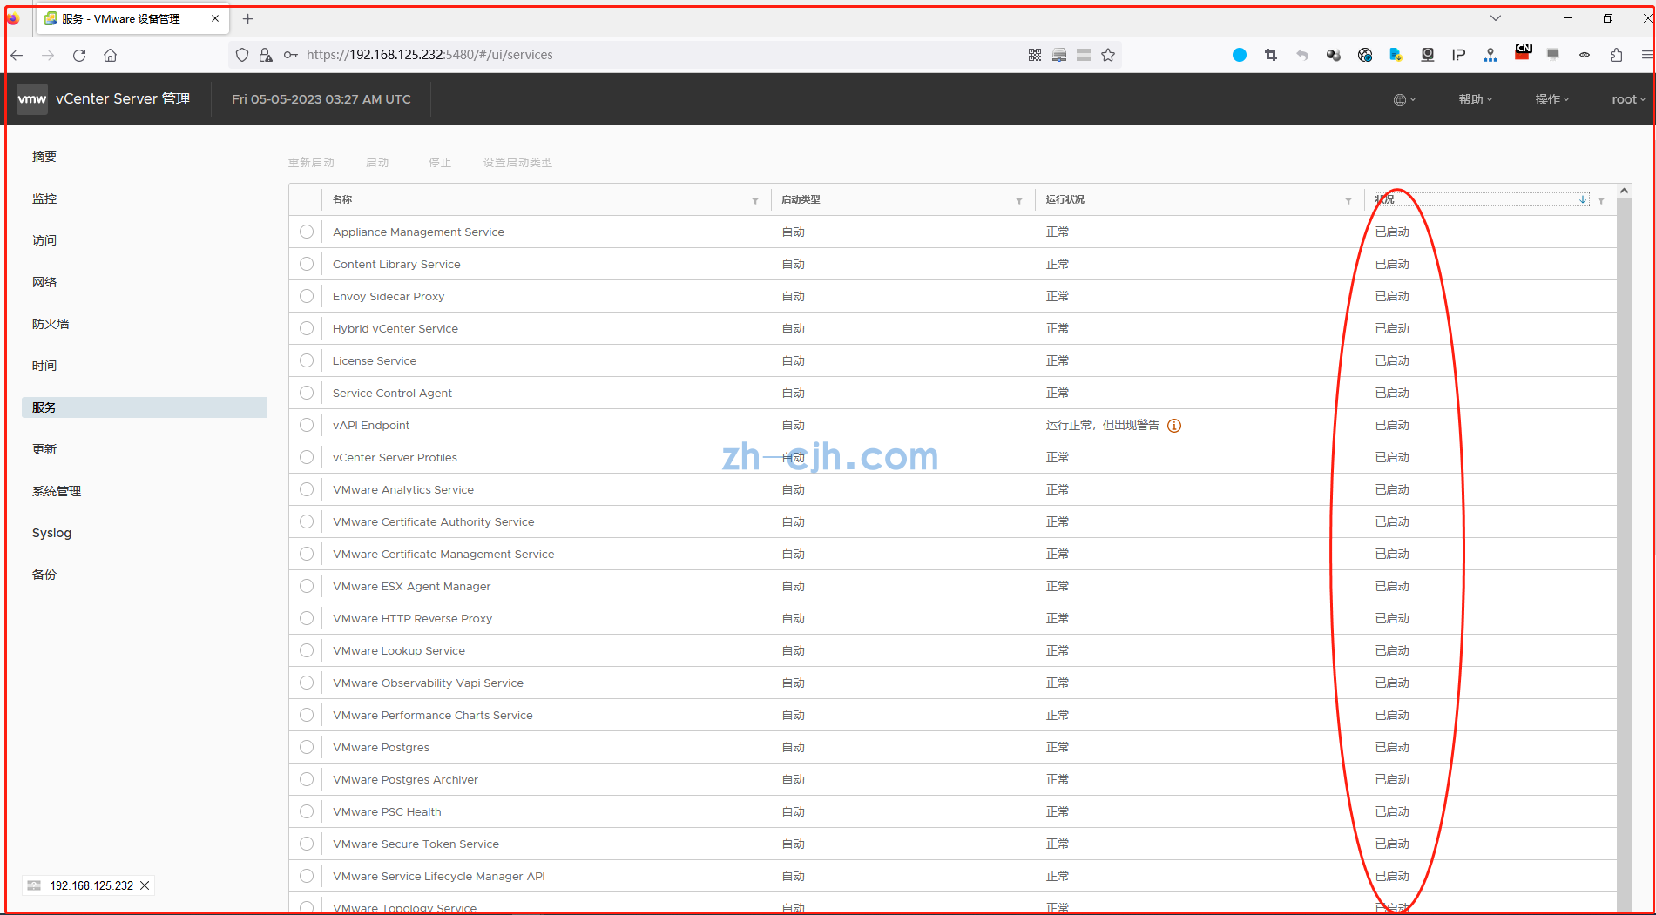Click the 运行状况 column header
This screenshot has height=915, width=1656.
[1065, 199]
